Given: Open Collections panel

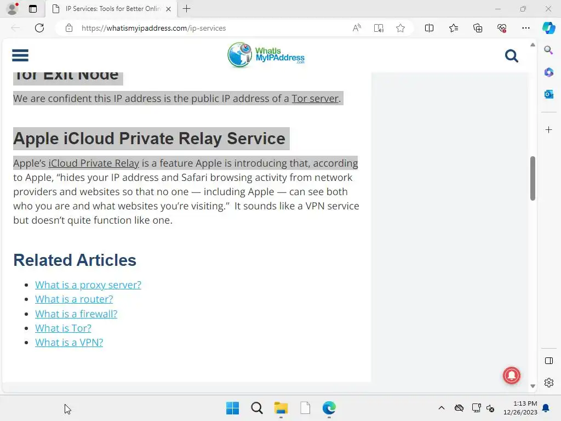Looking at the screenshot, I should click(x=478, y=28).
